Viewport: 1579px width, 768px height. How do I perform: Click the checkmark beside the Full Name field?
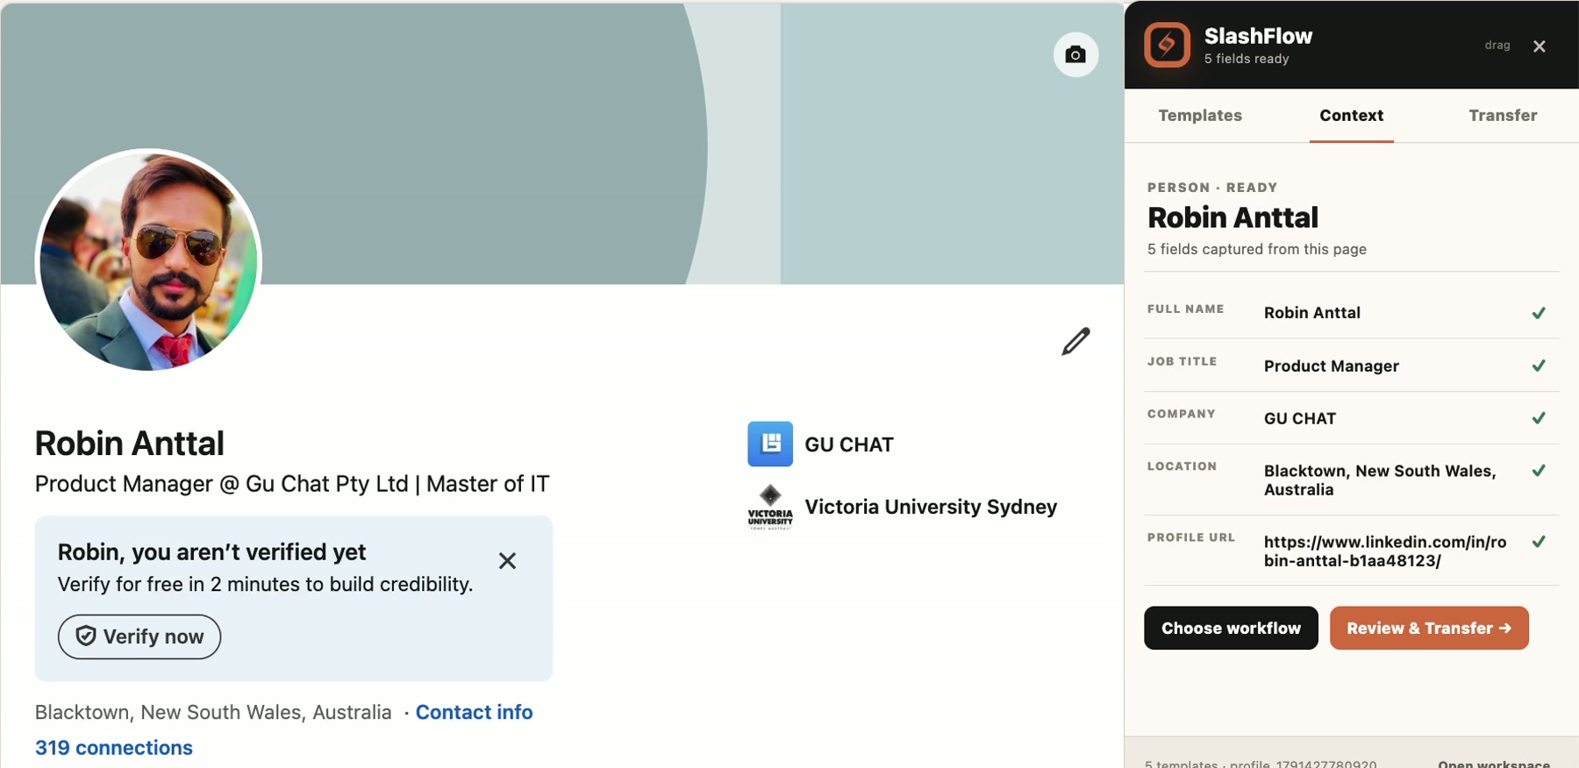click(x=1539, y=313)
